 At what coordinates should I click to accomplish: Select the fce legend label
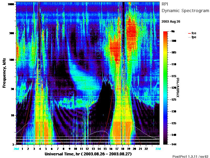pyautogui.click(x=194, y=33)
